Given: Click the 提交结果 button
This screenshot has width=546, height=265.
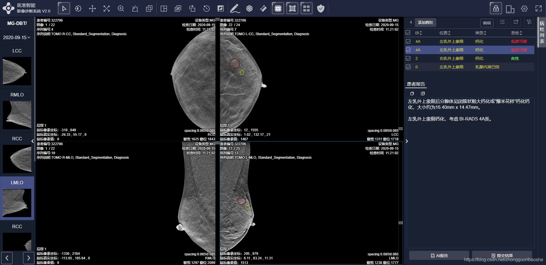Looking at the screenshot, I should [x=502, y=256].
